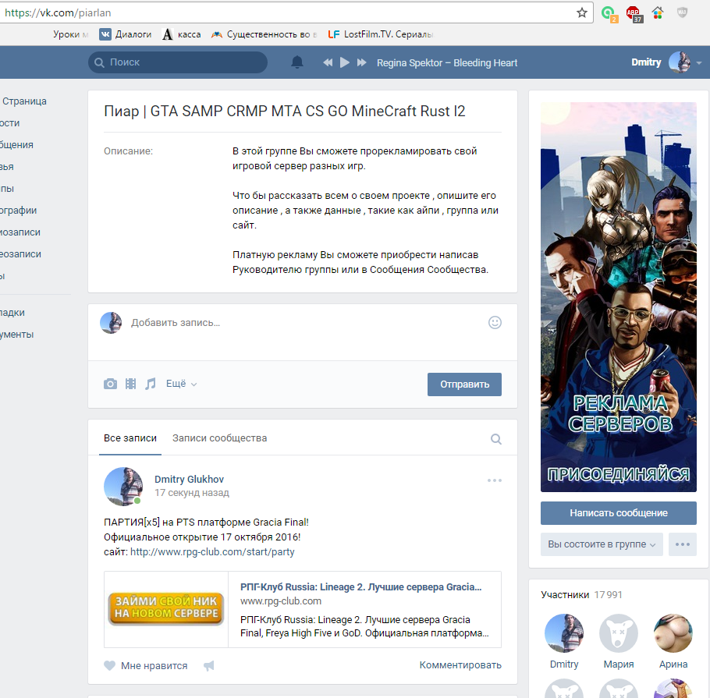Expand the Вы состоите в группе dropdown

[602, 544]
